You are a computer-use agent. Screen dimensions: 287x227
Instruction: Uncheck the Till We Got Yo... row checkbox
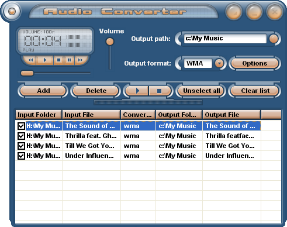[x=21, y=146]
